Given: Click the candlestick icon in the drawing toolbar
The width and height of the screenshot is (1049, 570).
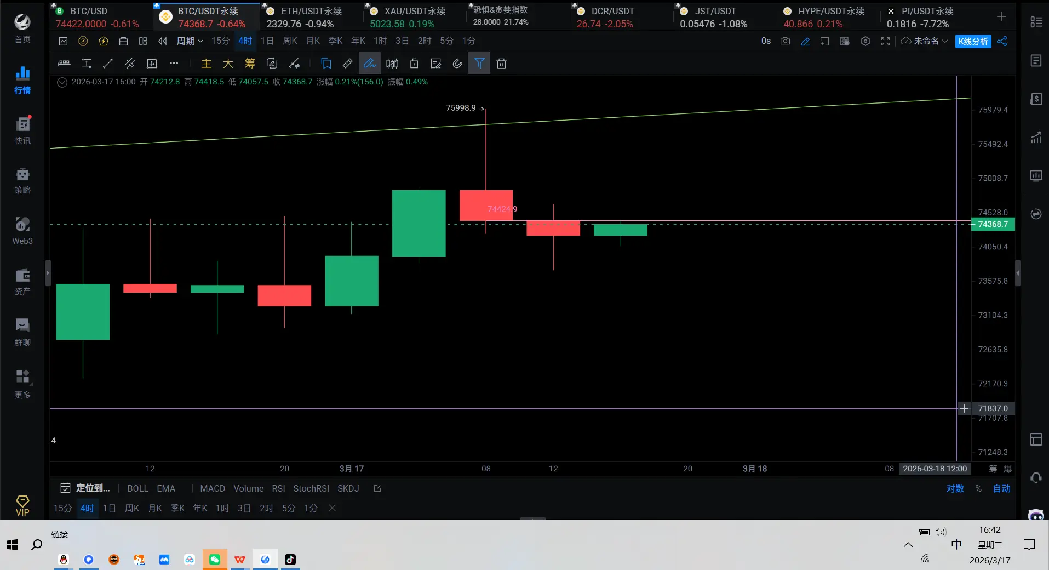Looking at the screenshot, I should click(x=392, y=64).
